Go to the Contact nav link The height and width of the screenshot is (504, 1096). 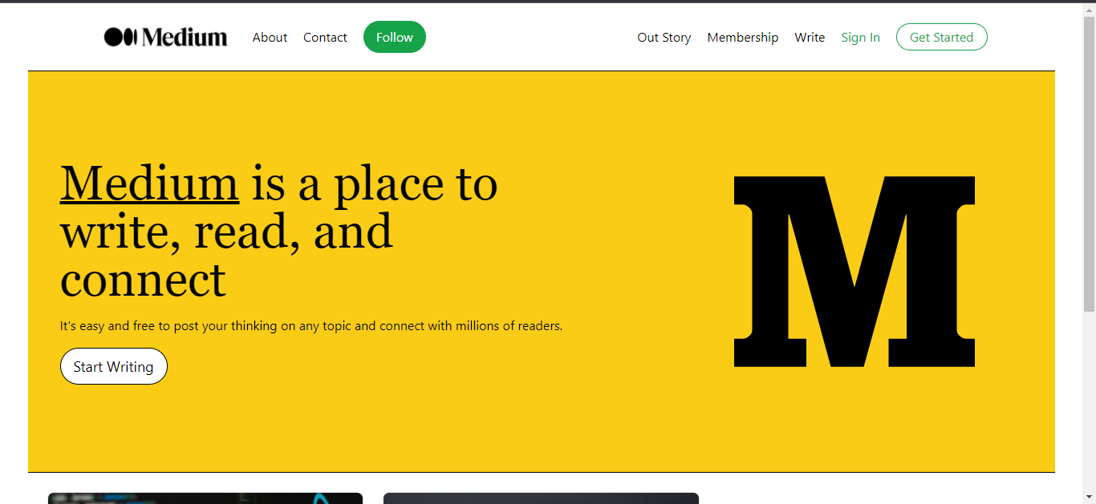[x=325, y=37]
